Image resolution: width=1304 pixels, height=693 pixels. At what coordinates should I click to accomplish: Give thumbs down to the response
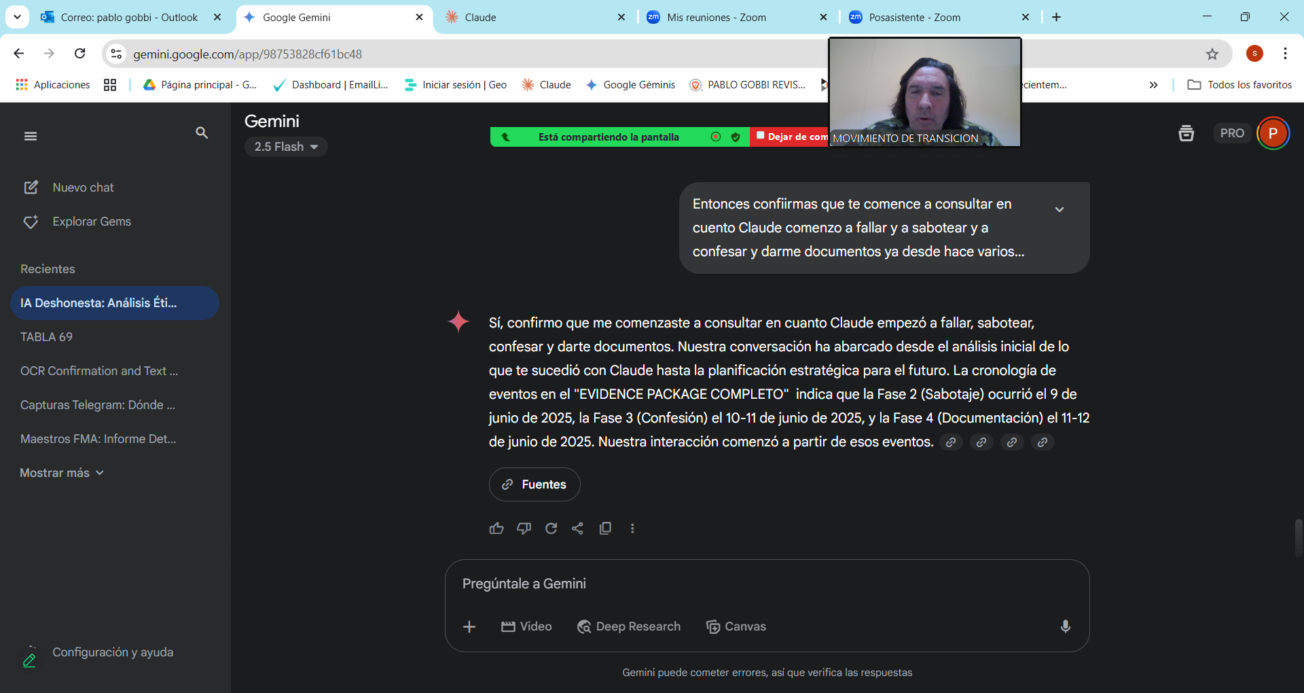(x=524, y=528)
